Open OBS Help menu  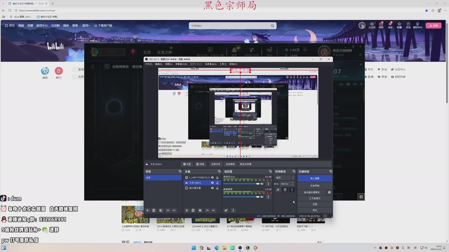tap(233, 64)
